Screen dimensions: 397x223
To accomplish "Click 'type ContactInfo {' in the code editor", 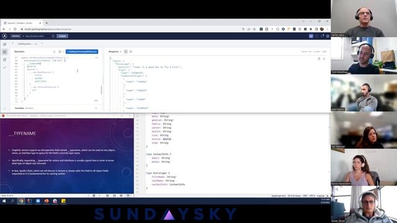I will tap(159, 154).
